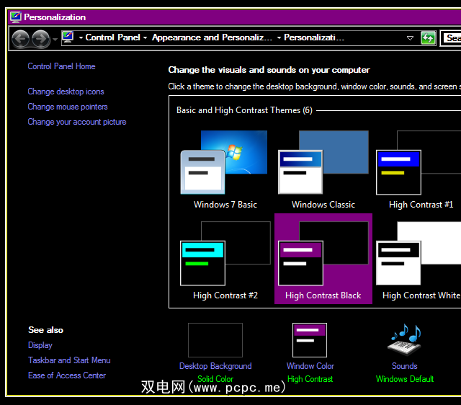Open Control Panel Home link

point(61,66)
